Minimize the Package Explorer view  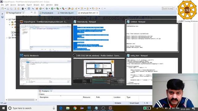coord(32,13)
